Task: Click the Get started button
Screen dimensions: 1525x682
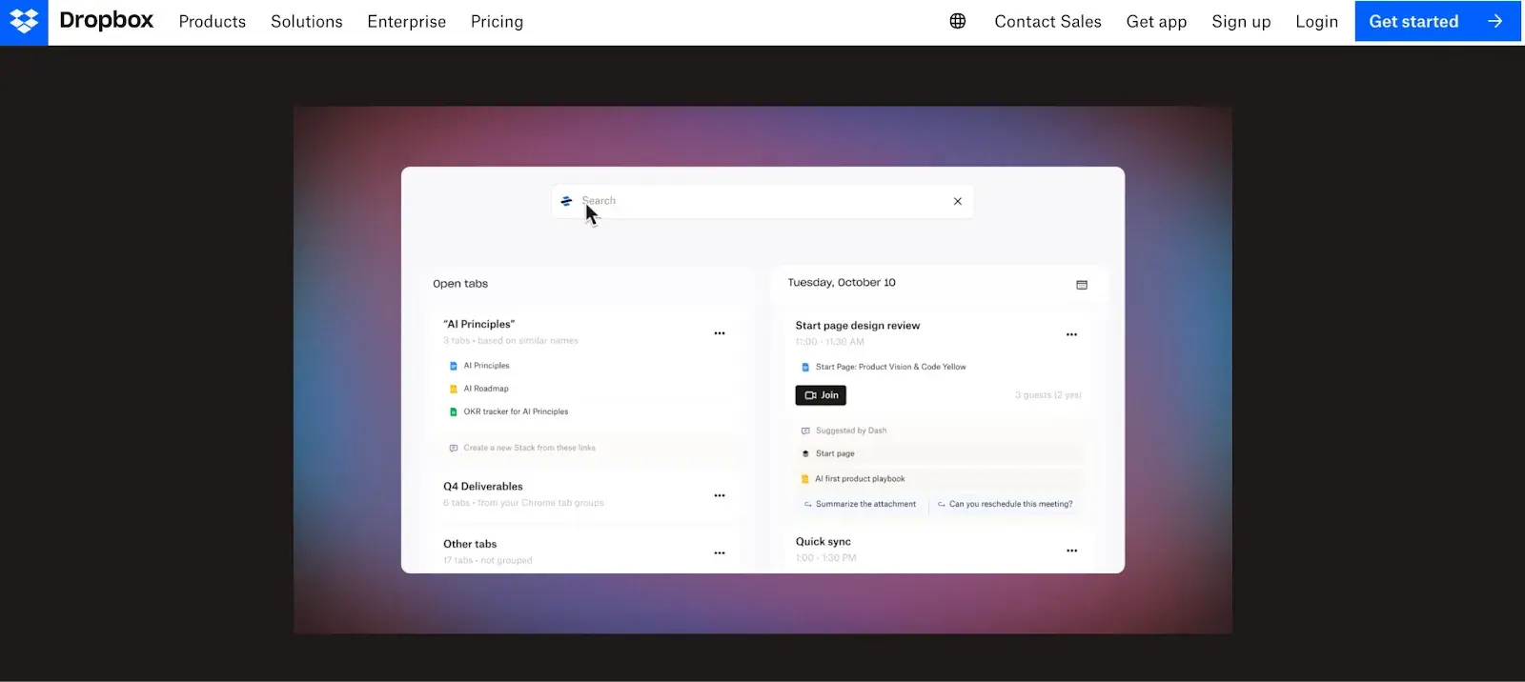Action: (1437, 21)
